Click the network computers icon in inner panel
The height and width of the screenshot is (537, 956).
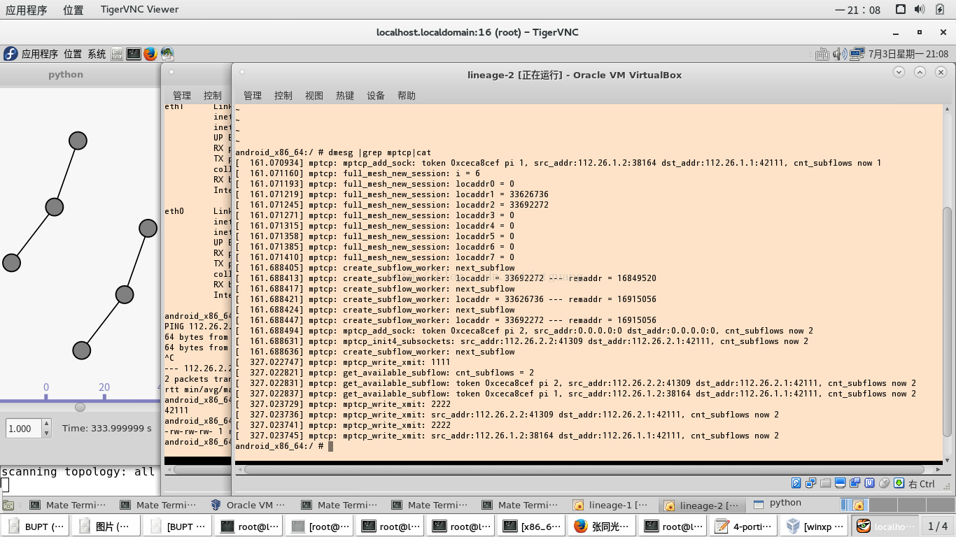tap(857, 54)
